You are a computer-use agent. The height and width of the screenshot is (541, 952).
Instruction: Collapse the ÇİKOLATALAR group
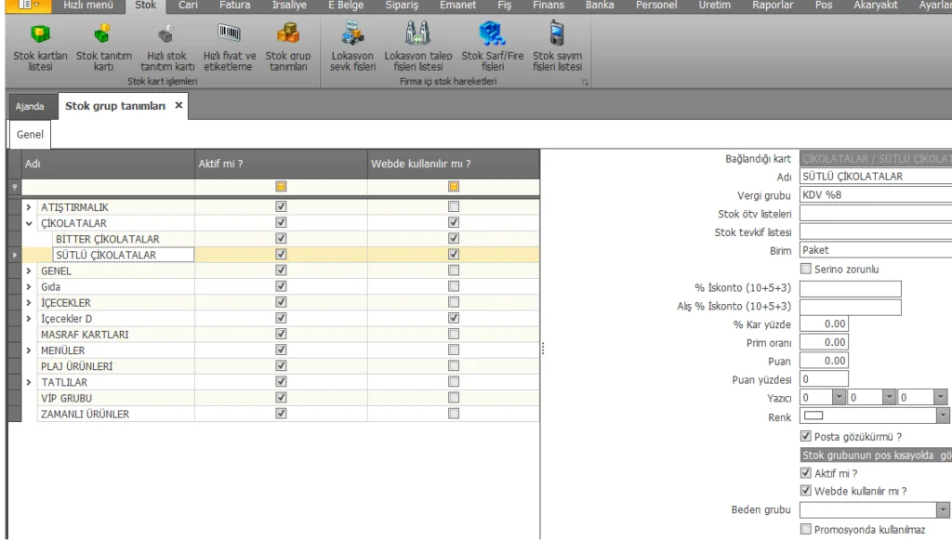29,223
